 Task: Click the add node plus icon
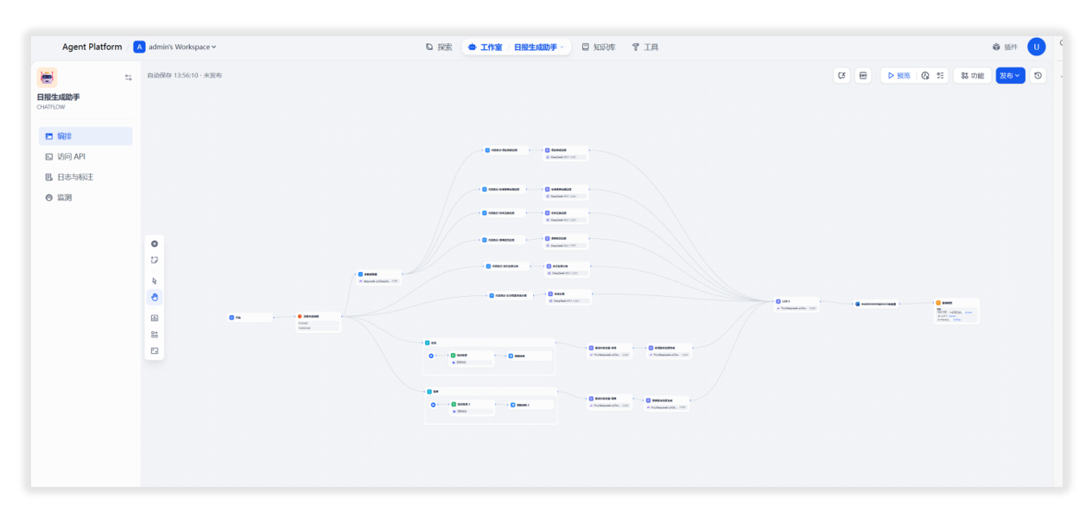pos(155,243)
